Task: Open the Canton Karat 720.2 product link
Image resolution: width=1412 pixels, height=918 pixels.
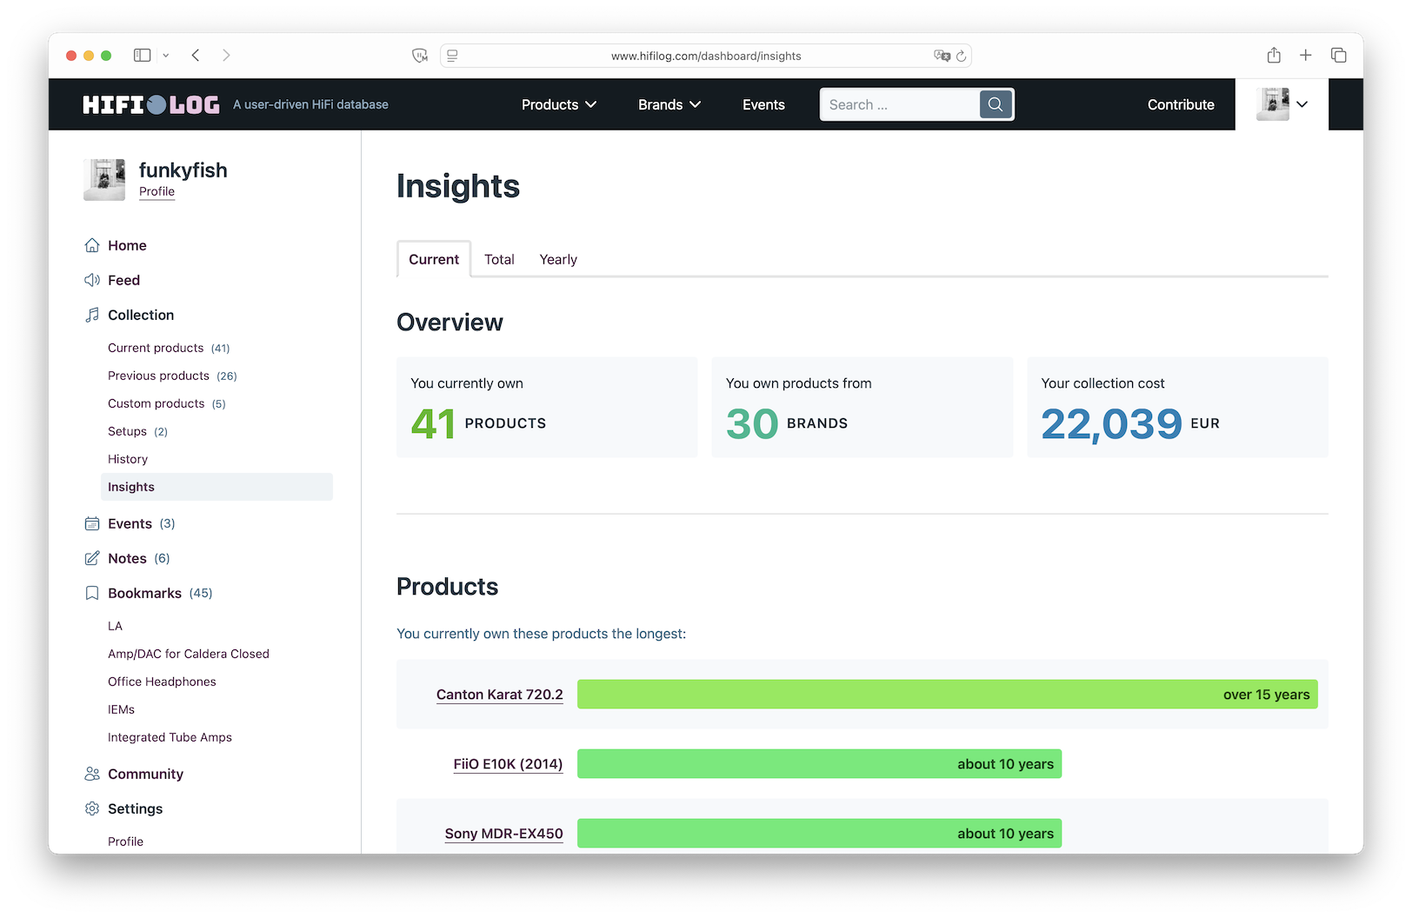Action: 500,695
